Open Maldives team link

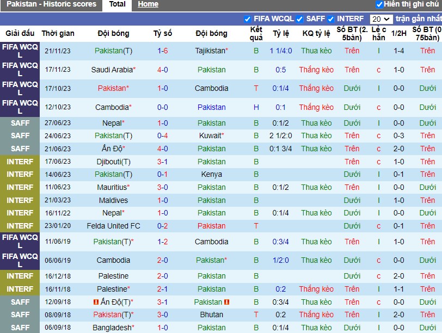click(113, 200)
